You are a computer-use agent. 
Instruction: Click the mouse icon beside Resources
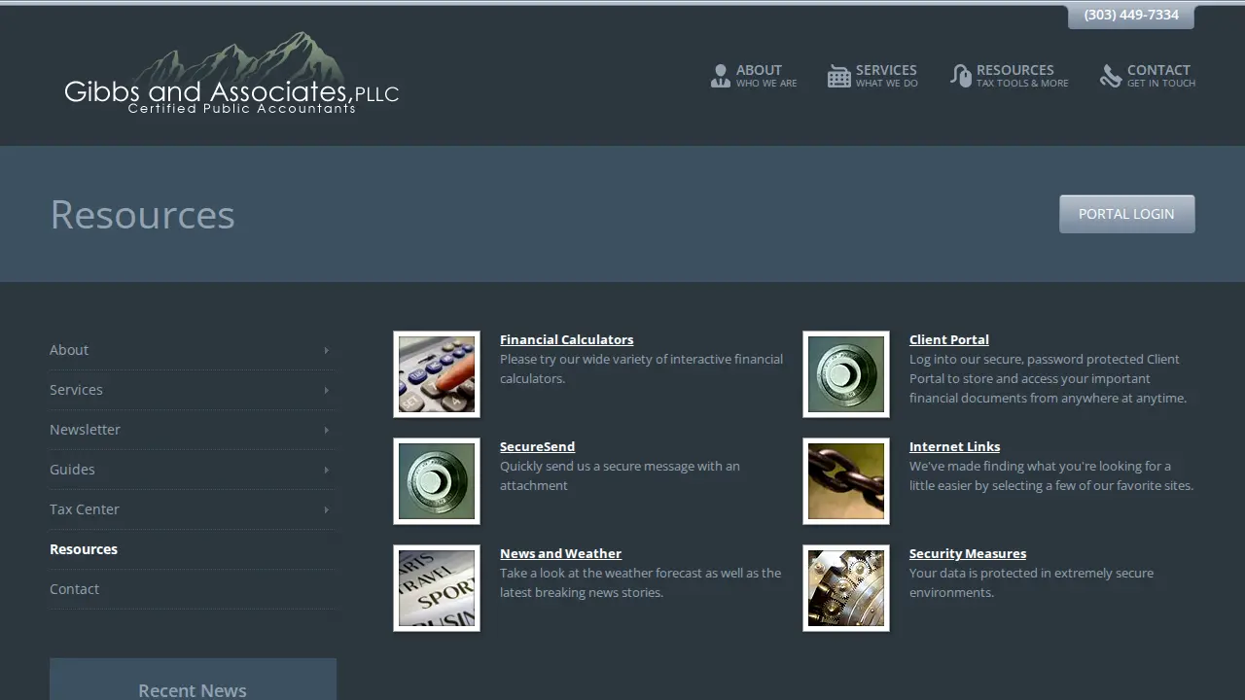coord(961,76)
